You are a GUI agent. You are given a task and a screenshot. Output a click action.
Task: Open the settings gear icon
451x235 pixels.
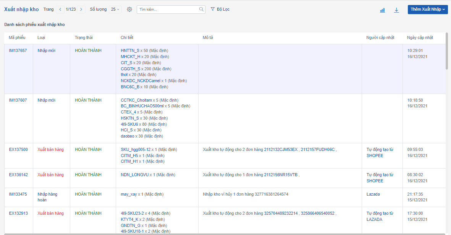[x=129, y=9]
